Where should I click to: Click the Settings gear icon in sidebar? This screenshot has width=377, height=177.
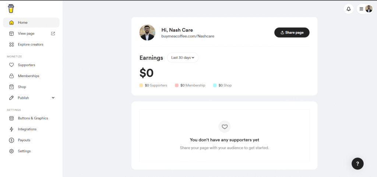(11, 151)
